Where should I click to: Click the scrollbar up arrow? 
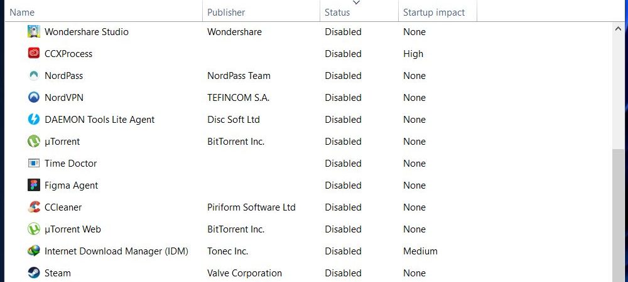(617, 29)
